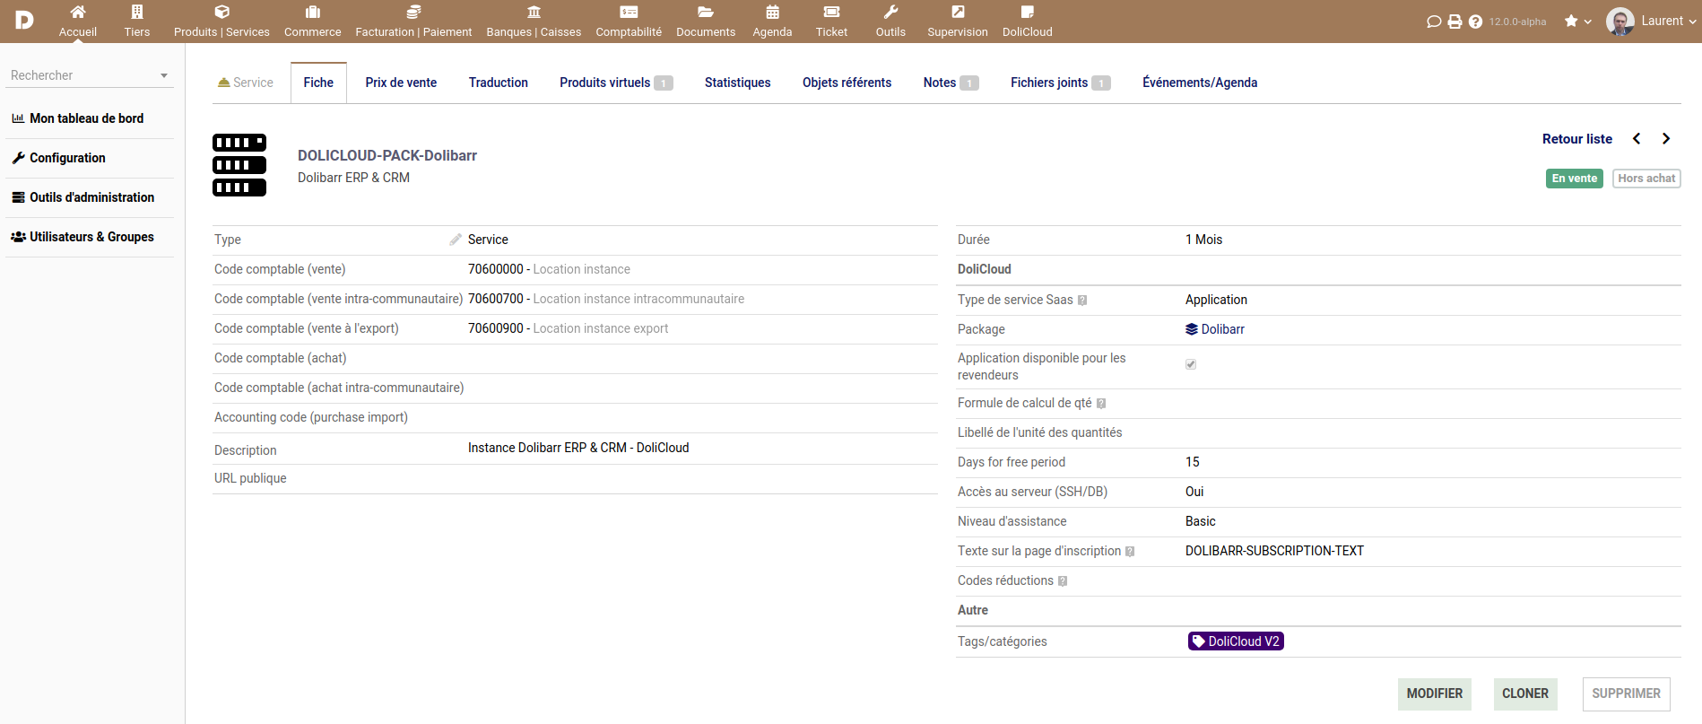Switch to the Fichiers joints tab

1060,83
